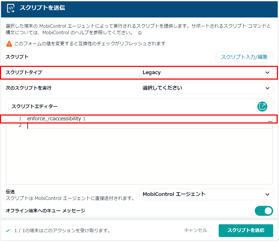The width and height of the screenshot is (279, 242).
Task: Open the 伝送 MobiControl エージェント dropdown
Action: point(206,194)
